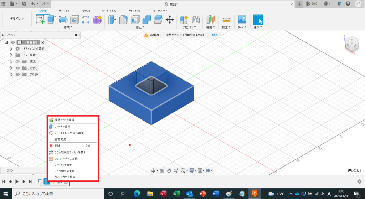Click the Pan hand icon
This screenshot has height=199, width=365.
pyautogui.click(x=169, y=170)
